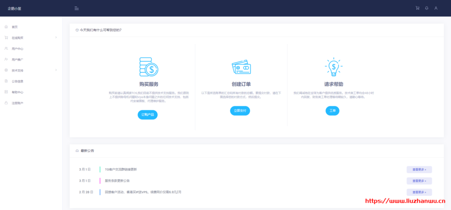The image size is (451, 210).
Task: Toggle the sidebar hamburger menu icon
Action: pos(77,8)
